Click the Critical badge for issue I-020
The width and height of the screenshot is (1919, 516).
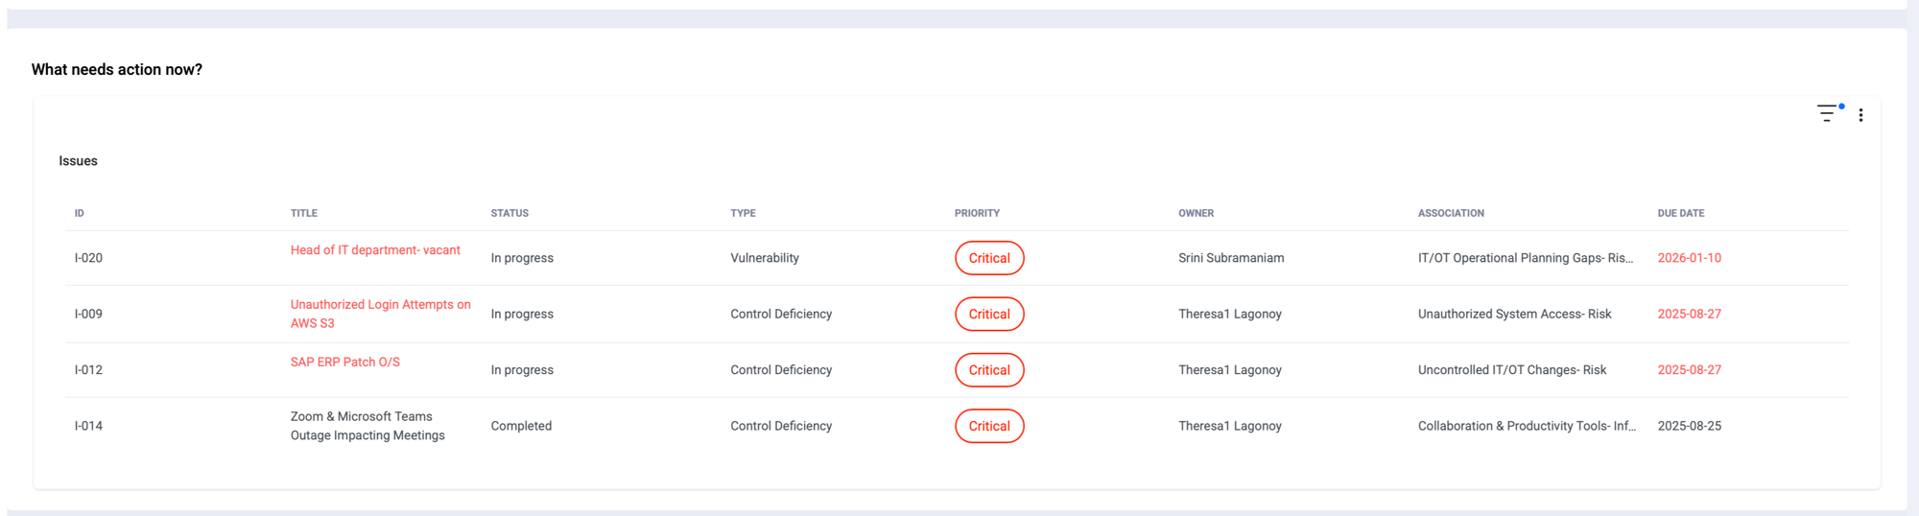(989, 258)
